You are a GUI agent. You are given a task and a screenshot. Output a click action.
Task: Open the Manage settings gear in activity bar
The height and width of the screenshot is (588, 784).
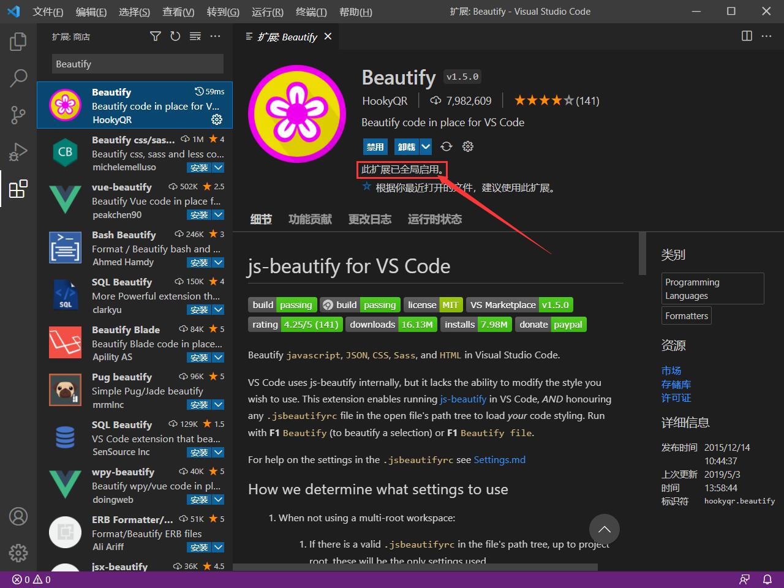pos(18,553)
